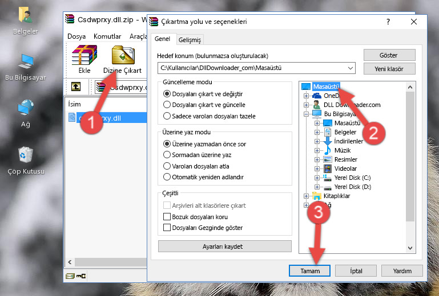The height and width of the screenshot is (296, 439).
Task: Select 'Otomatik yeniden adlandır' option
Action: (167, 177)
